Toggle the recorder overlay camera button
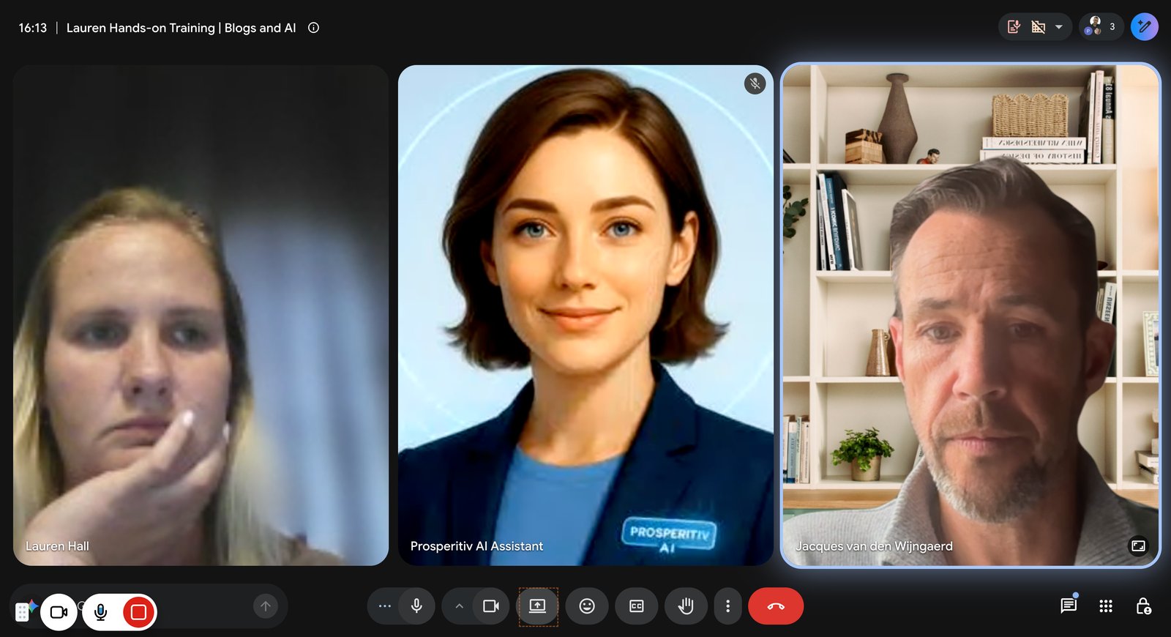The width and height of the screenshot is (1171, 637). [x=59, y=612]
